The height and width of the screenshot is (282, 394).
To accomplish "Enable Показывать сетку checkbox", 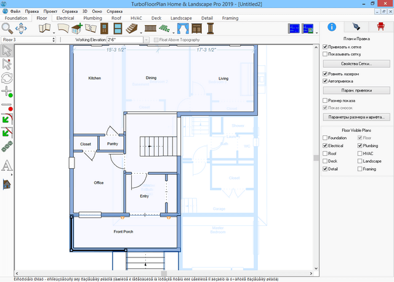I will [x=325, y=54].
